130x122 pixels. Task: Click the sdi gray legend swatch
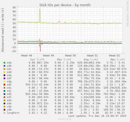(4, 88)
